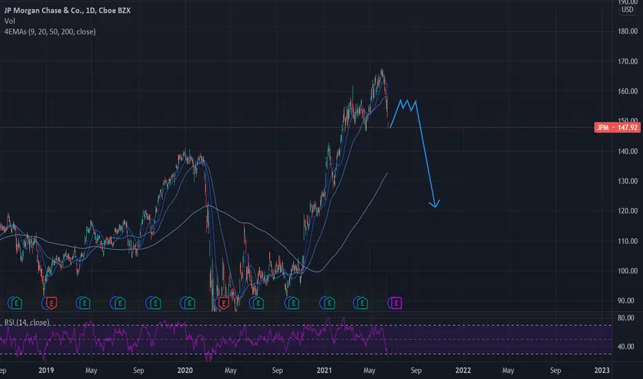Click the green earnings marker above the Sep 2020 label
Screen dimensions: 643x379
[x=293, y=303]
